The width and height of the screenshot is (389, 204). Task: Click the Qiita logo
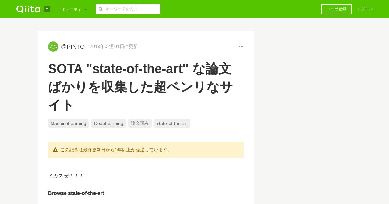[28, 9]
